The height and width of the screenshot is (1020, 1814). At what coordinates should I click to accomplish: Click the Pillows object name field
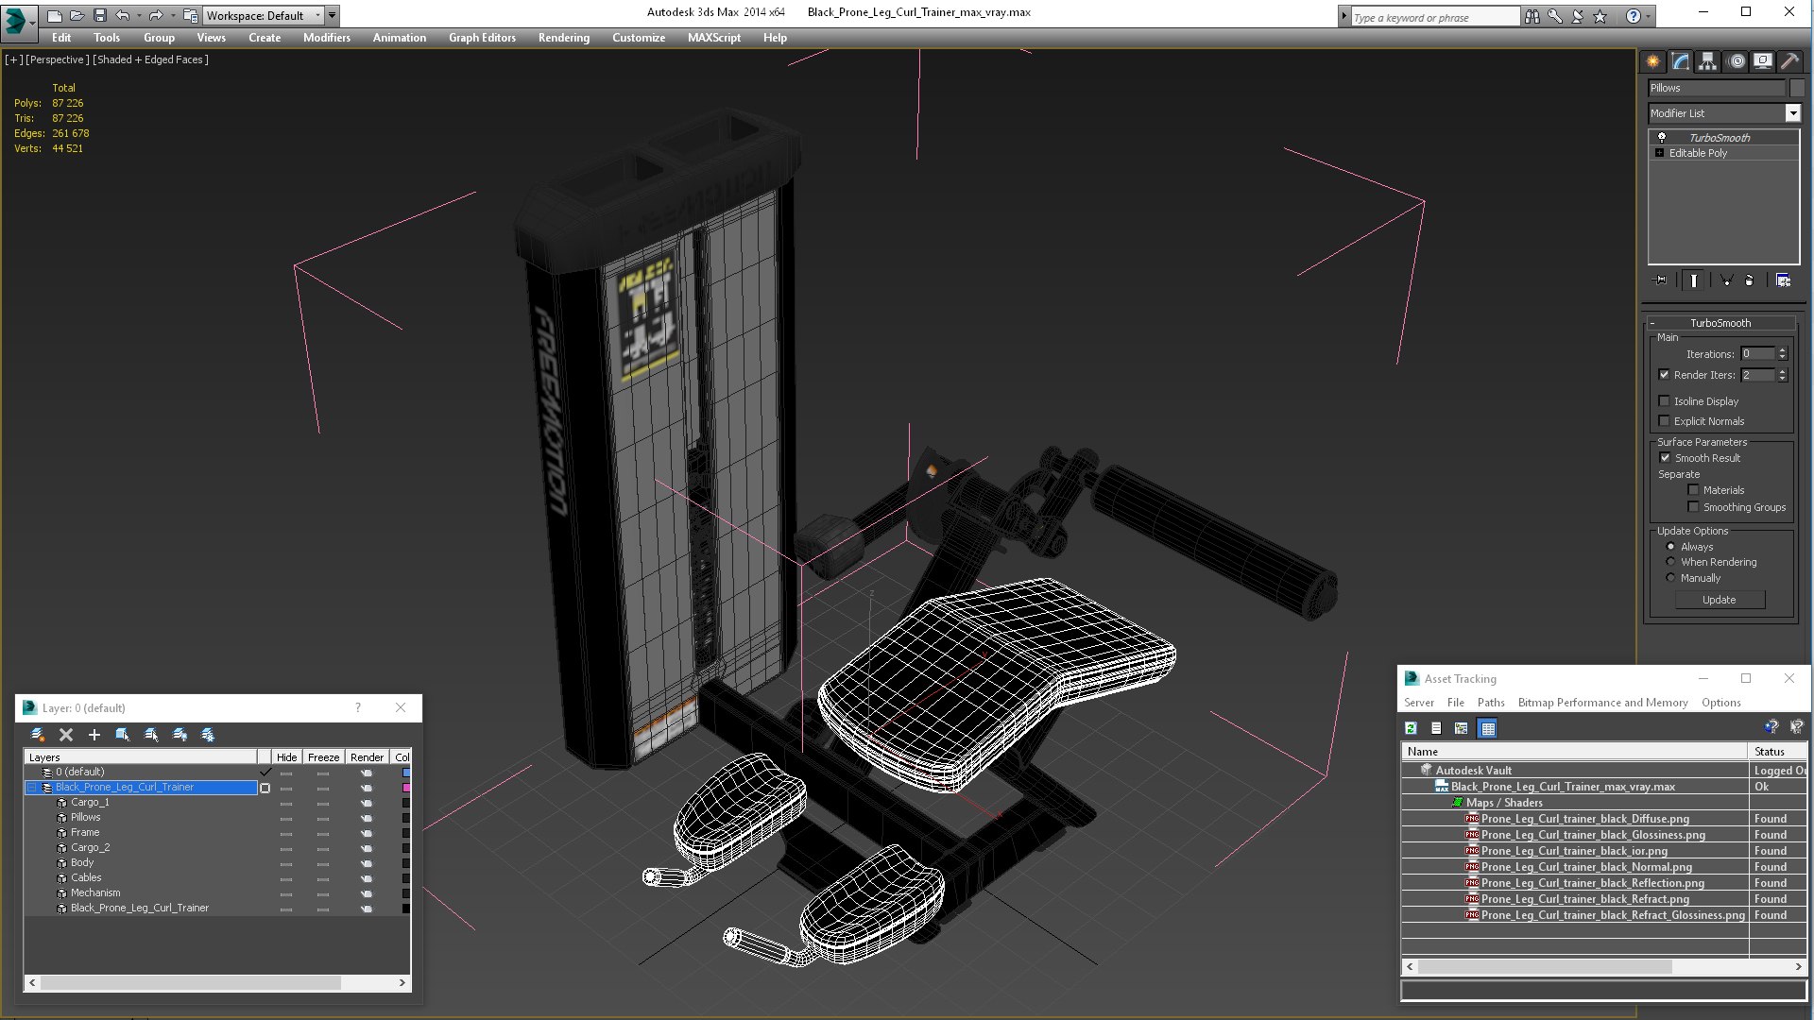(x=1716, y=88)
